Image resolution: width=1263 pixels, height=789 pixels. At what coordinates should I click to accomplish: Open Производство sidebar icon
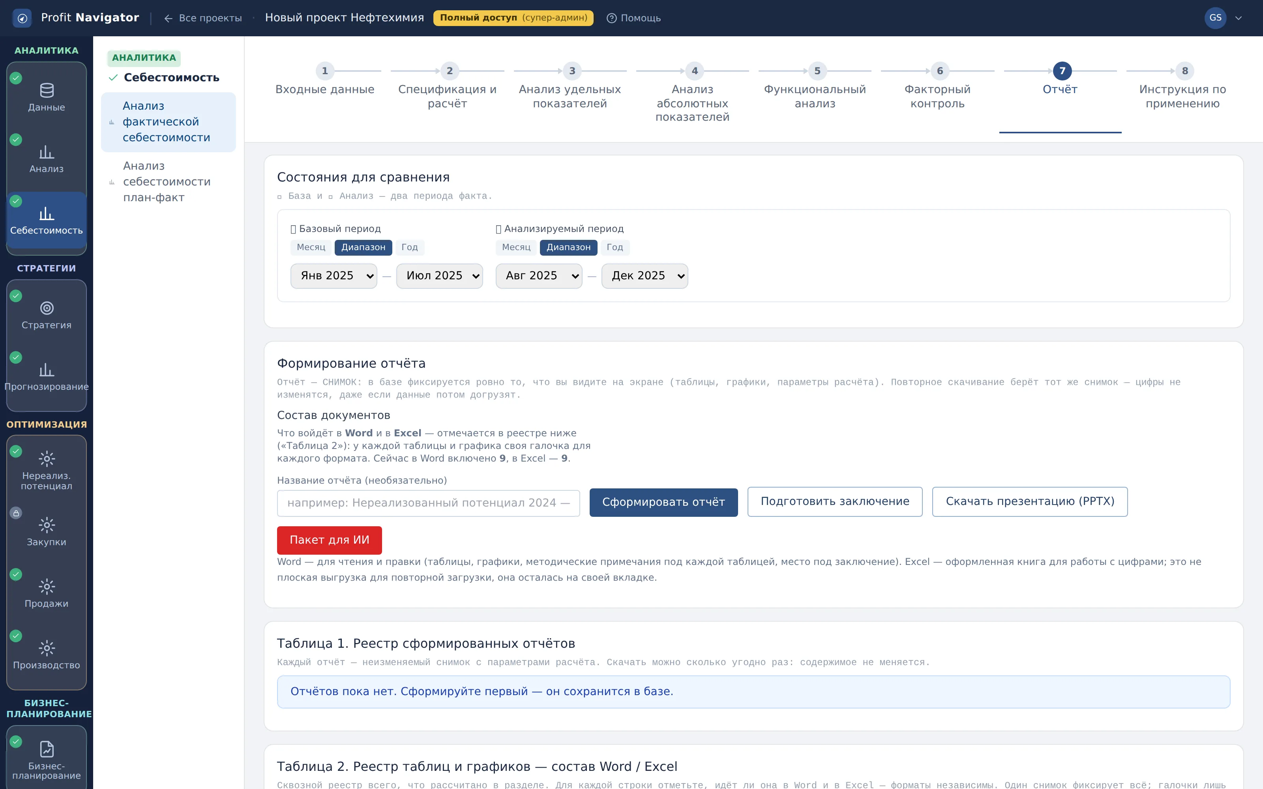coord(47,648)
